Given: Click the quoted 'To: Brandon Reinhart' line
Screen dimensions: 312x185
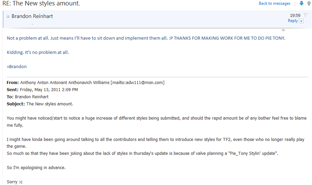Looking at the screenshot, I should [28, 97].
